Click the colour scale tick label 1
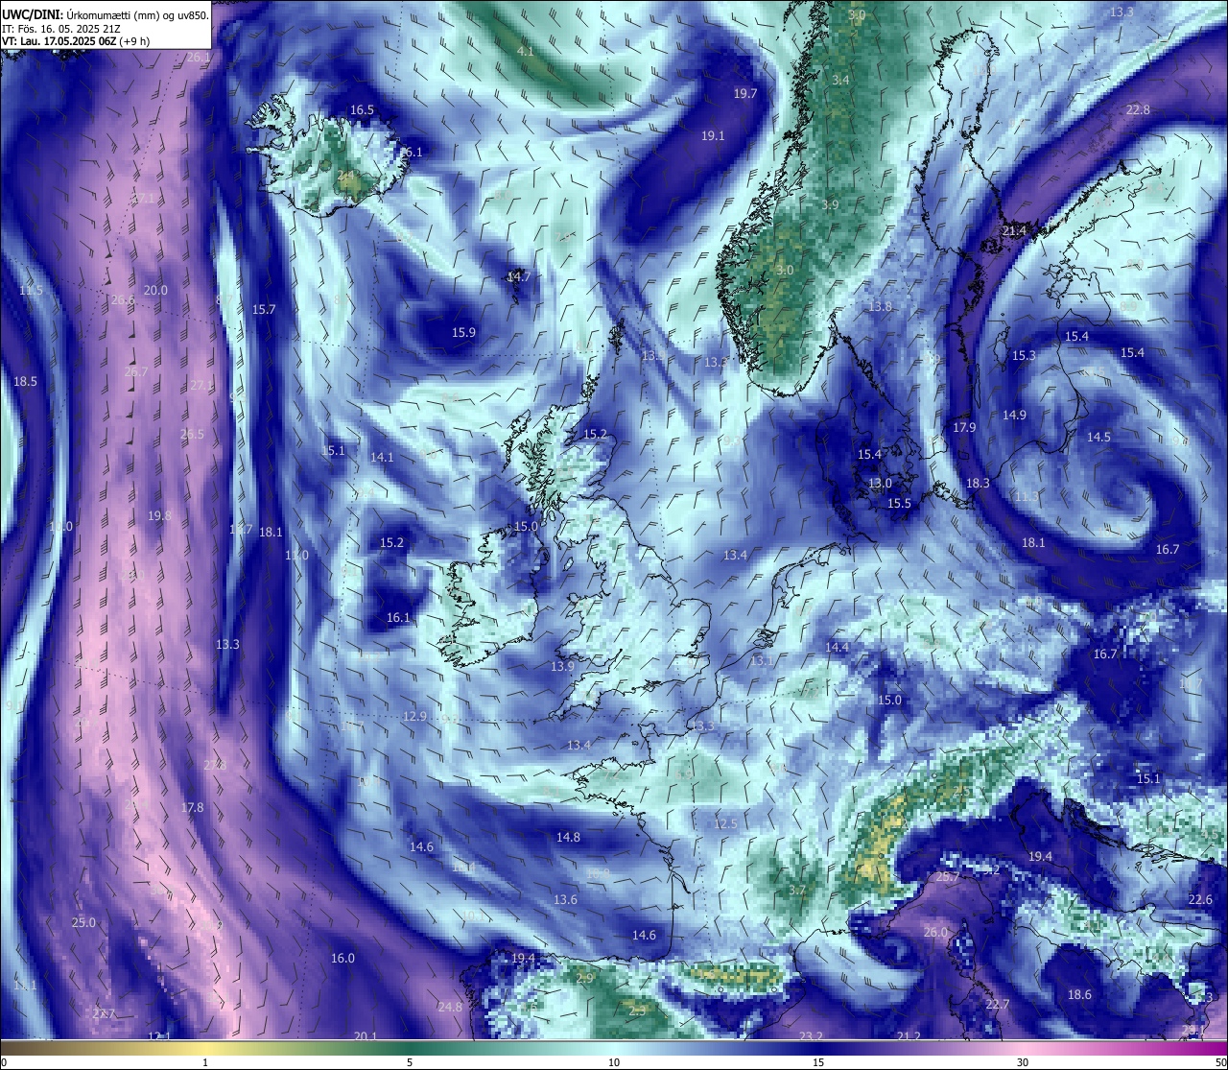The height and width of the screenshot is (1070, 1228). pyautogui.click(x=205, y=1062)
